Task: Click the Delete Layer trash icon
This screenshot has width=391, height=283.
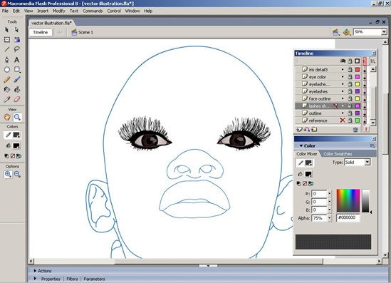Action: 355,129
